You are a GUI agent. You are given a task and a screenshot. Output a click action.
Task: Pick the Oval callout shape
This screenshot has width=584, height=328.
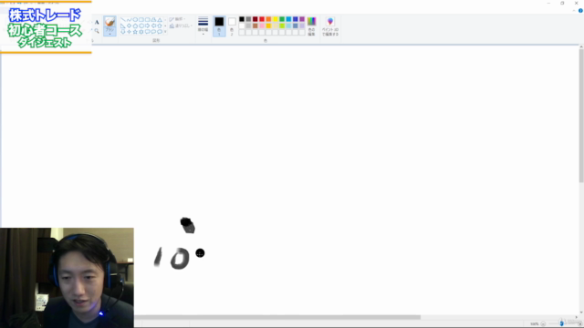pyautogui.click(x=153, y=32)
